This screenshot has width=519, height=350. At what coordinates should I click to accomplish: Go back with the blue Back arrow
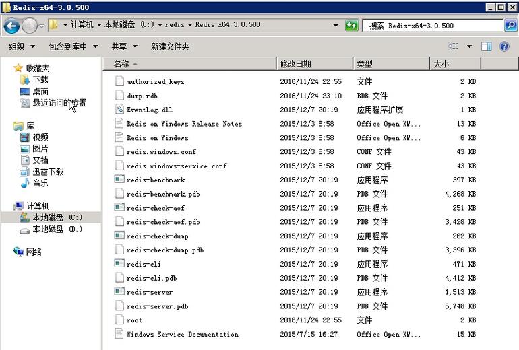click(11, 26)
